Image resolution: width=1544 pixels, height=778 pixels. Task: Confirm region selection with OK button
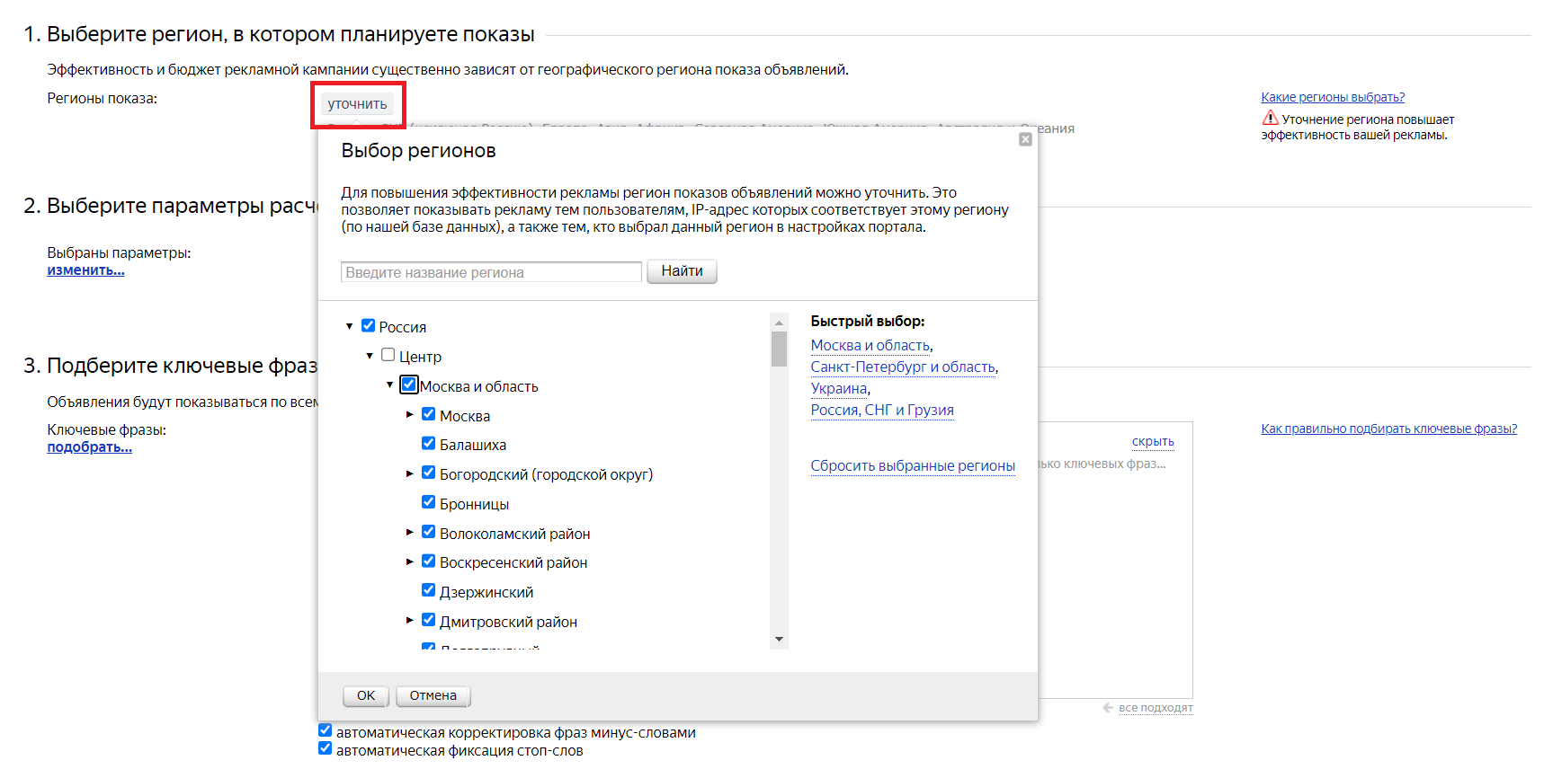[x=366, y=695]
